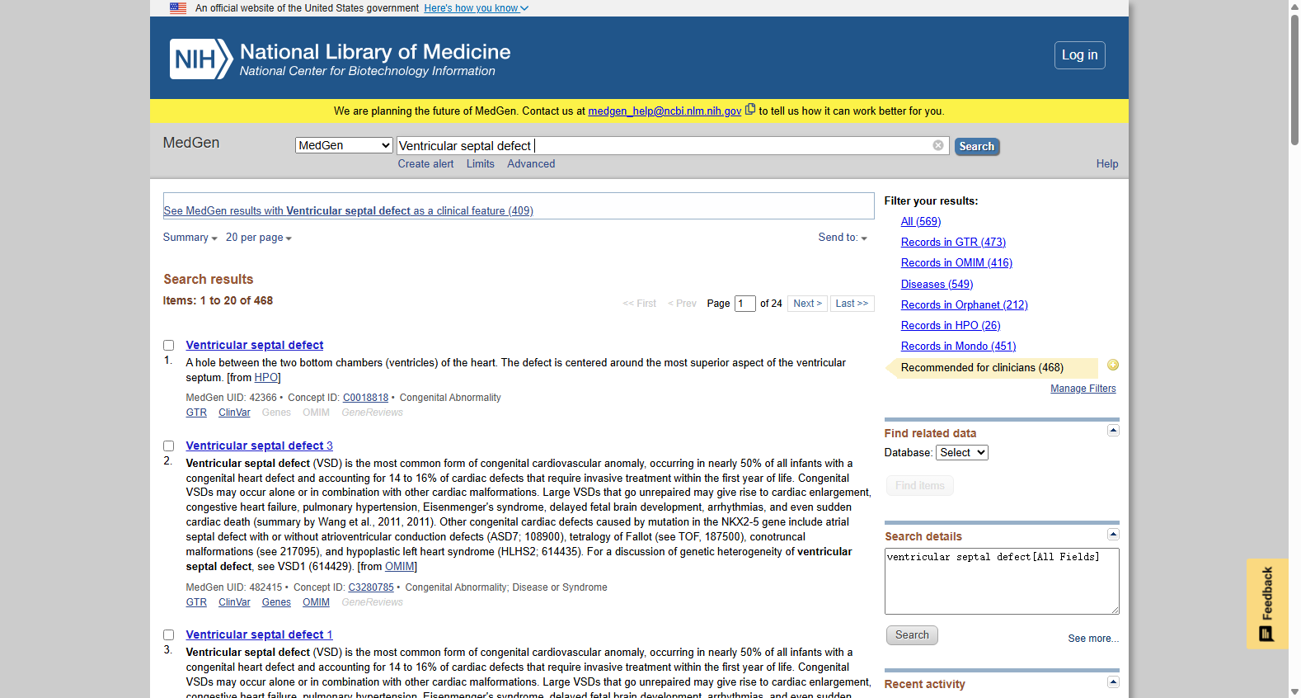
Task: Open the Advanced search link
Action: point(531,164)
